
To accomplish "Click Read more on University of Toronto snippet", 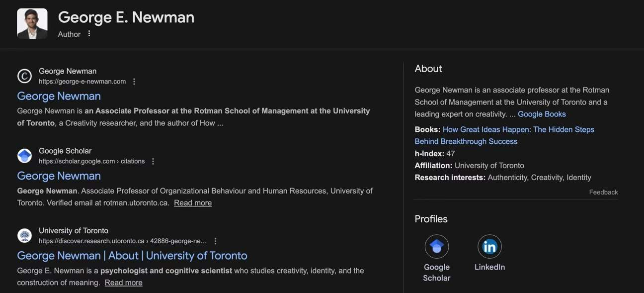I will coord(123,283).
